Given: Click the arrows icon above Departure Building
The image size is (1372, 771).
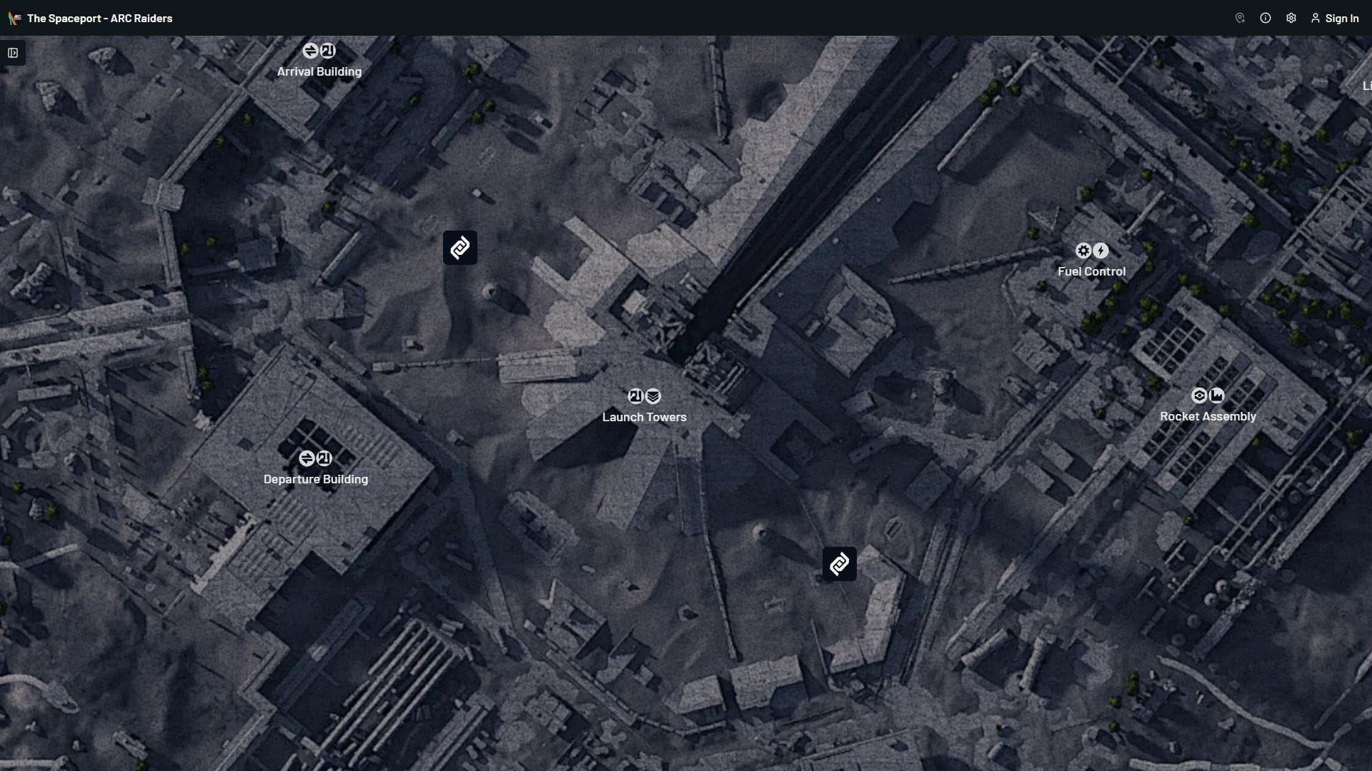Looking at the screenshot, I should (307, 458).
